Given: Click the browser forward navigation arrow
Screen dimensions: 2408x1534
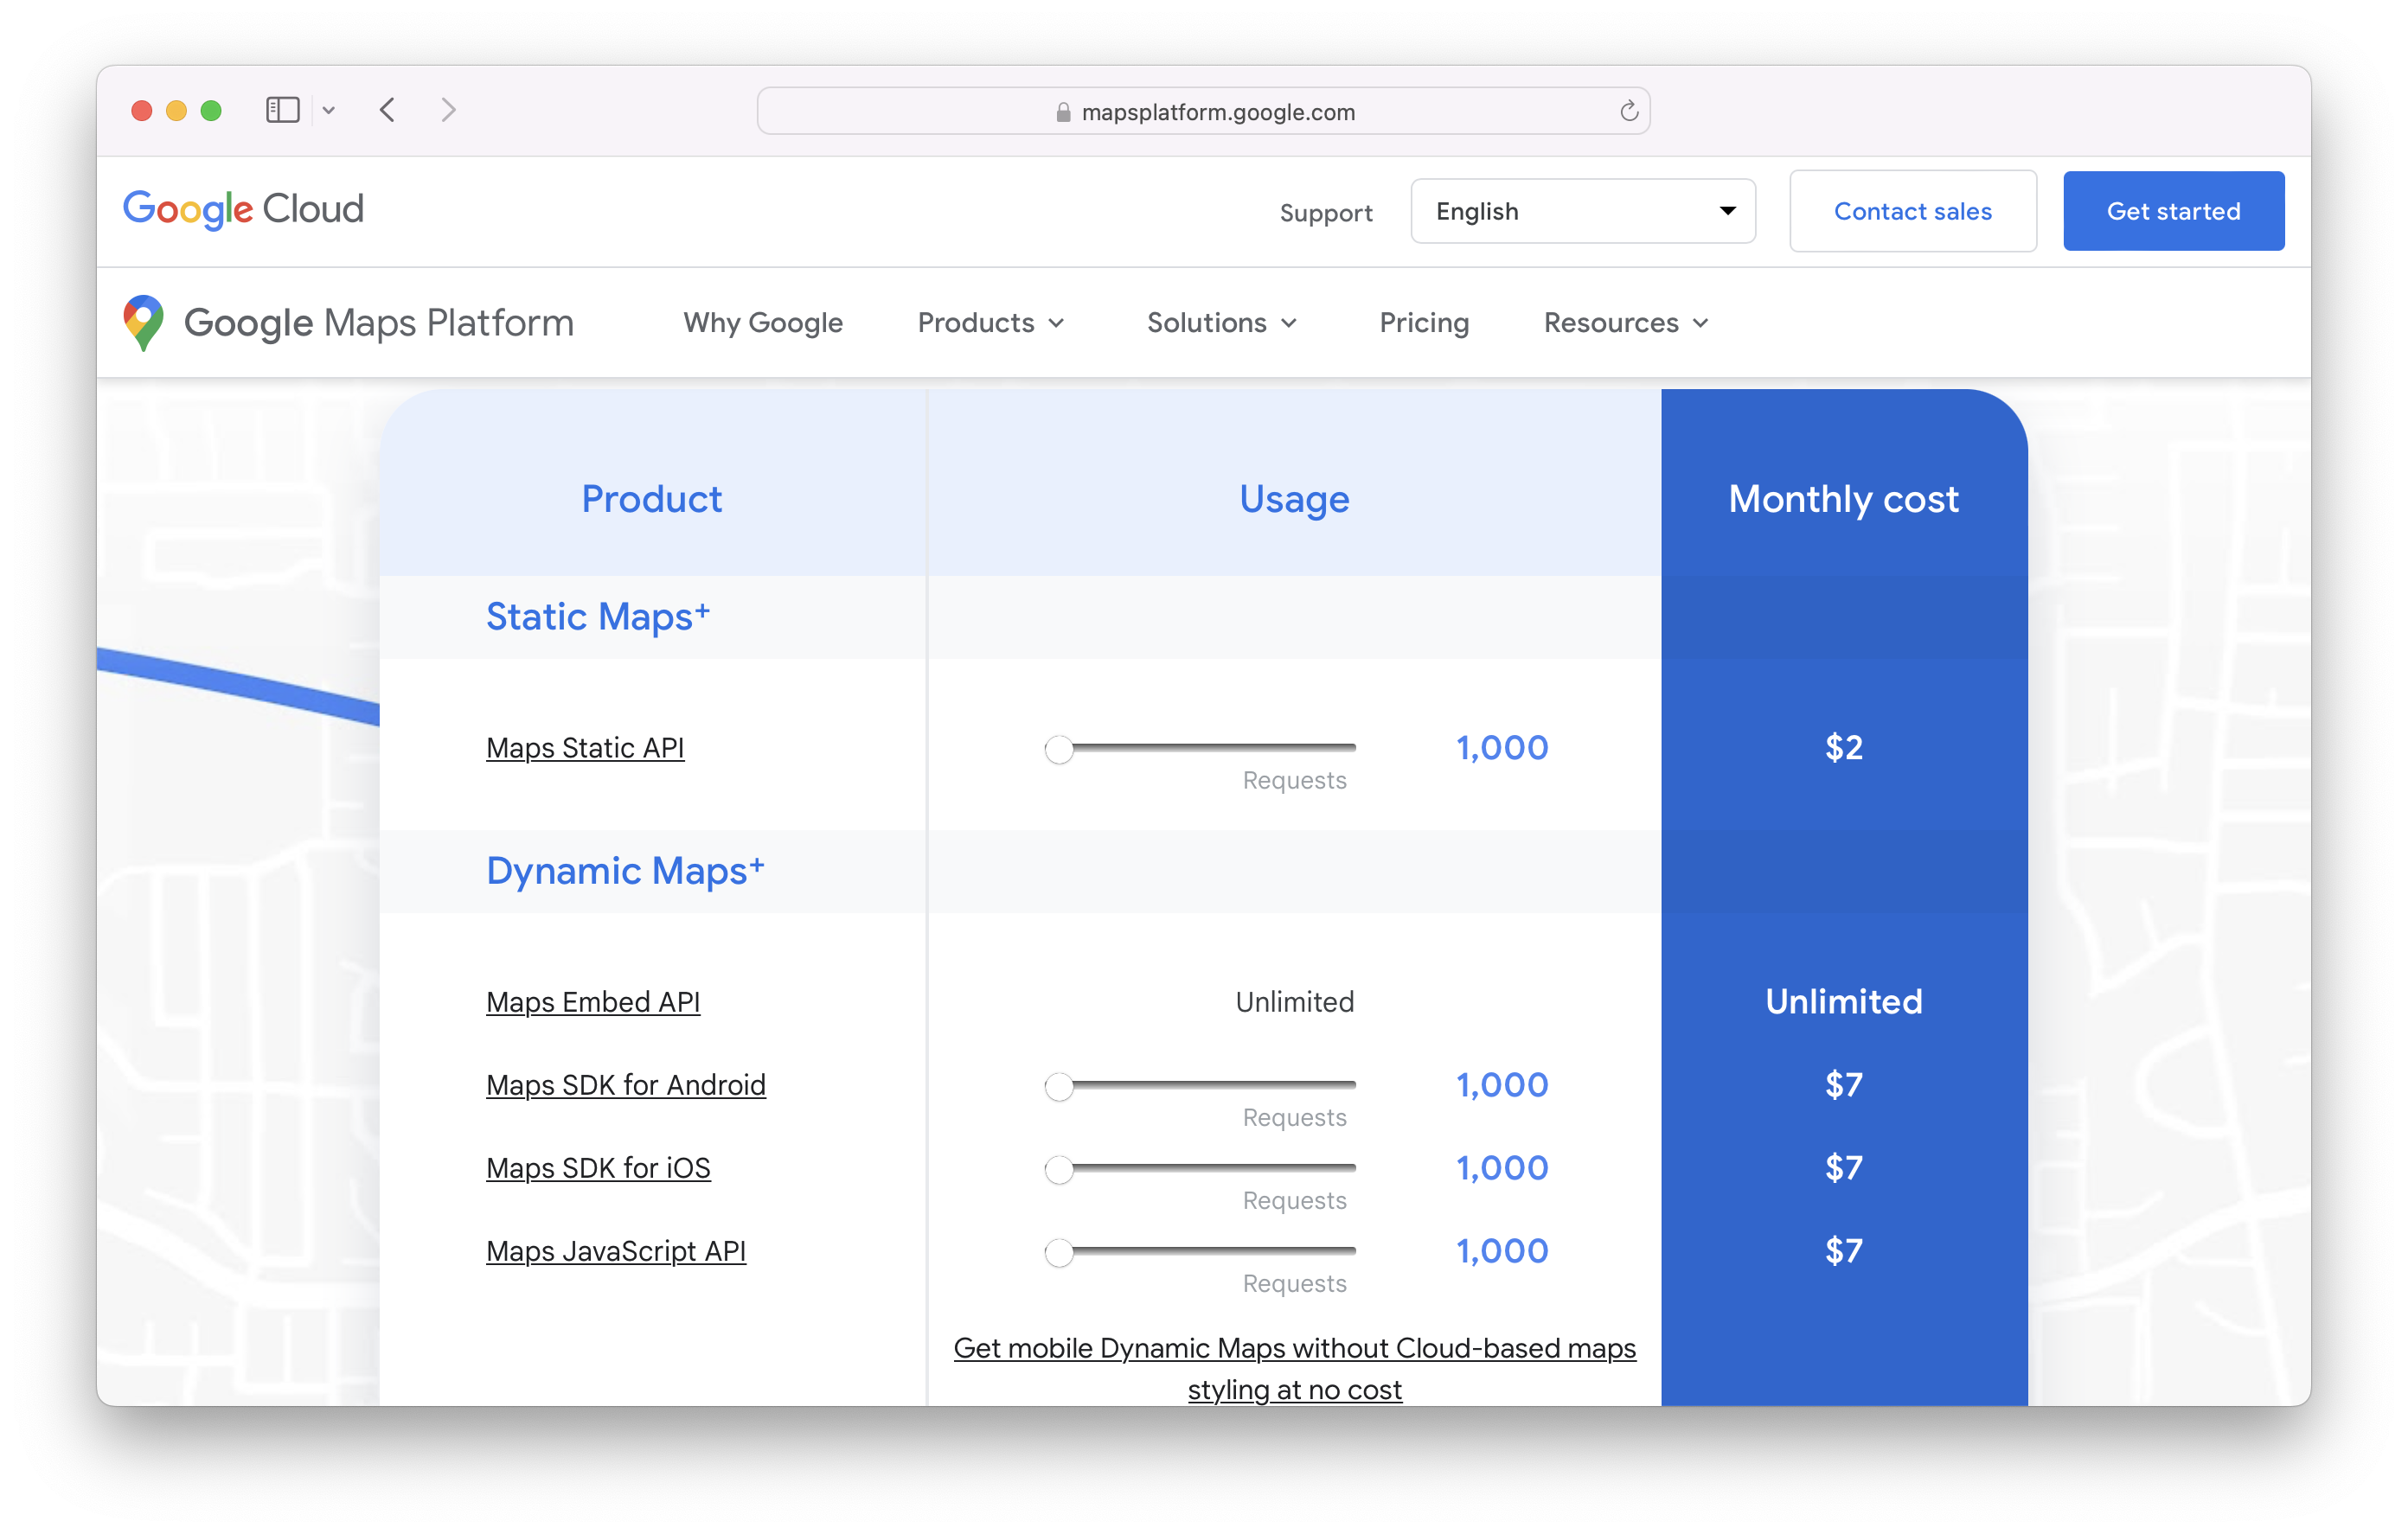Looking at the screenshot, I should click(448, 110).
